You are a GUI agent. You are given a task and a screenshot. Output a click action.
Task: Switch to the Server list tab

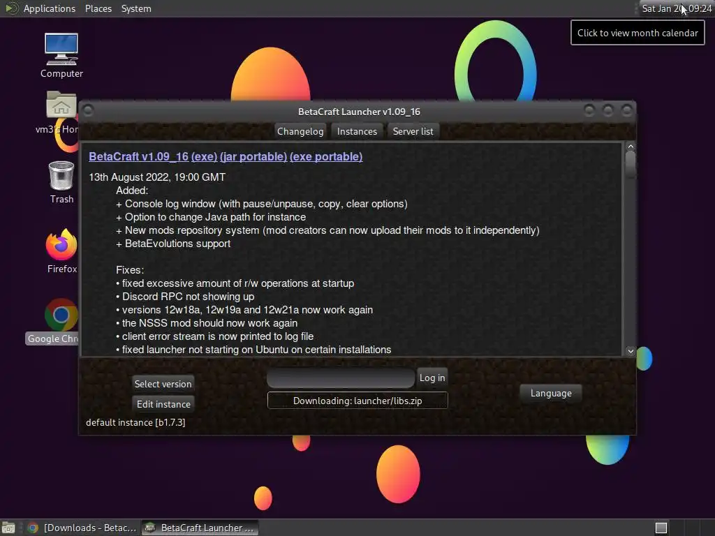(x=413, y=131)
